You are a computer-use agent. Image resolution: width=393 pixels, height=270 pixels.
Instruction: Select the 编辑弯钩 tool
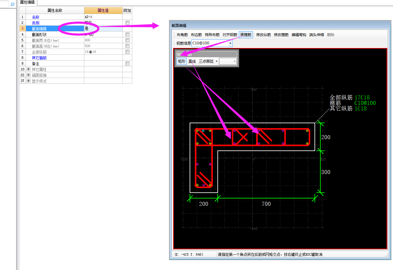coord(299,35)
